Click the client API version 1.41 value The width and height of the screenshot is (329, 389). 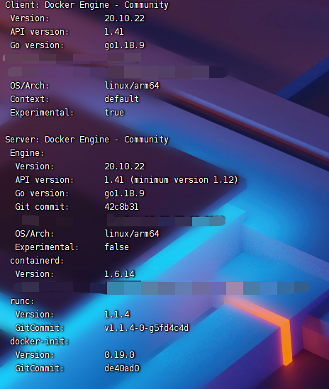click(x=114, y=32)
